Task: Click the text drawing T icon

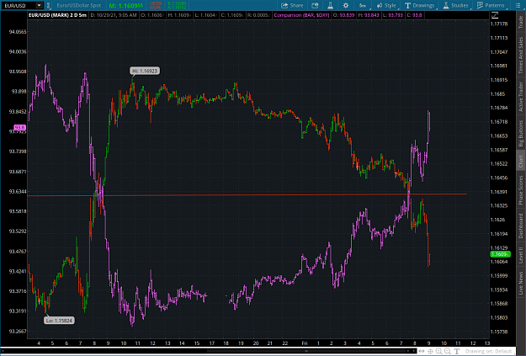Action: 456,351
